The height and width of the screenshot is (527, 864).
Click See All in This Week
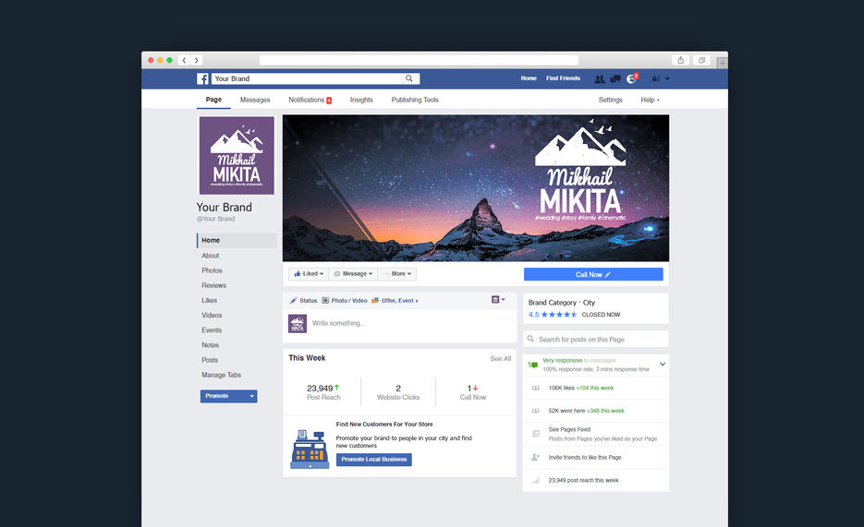[x=500, y=359]
